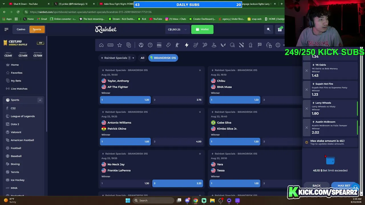Toggle Taylor, Anthony winner odds 1.20
The image size is (365, 205).
[125, 100]
